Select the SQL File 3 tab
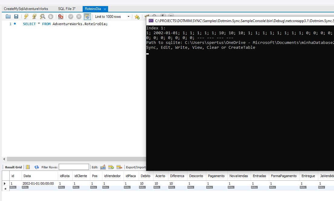Image resolution: width=334 pixels, height=201 pixels. (67, 9)
